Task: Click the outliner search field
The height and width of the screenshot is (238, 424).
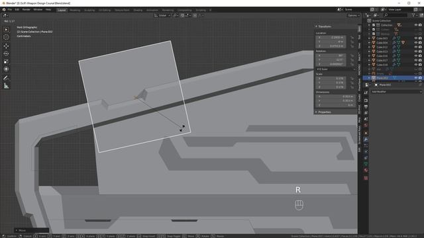Action: pyautogui.click(x=396, y=15)
